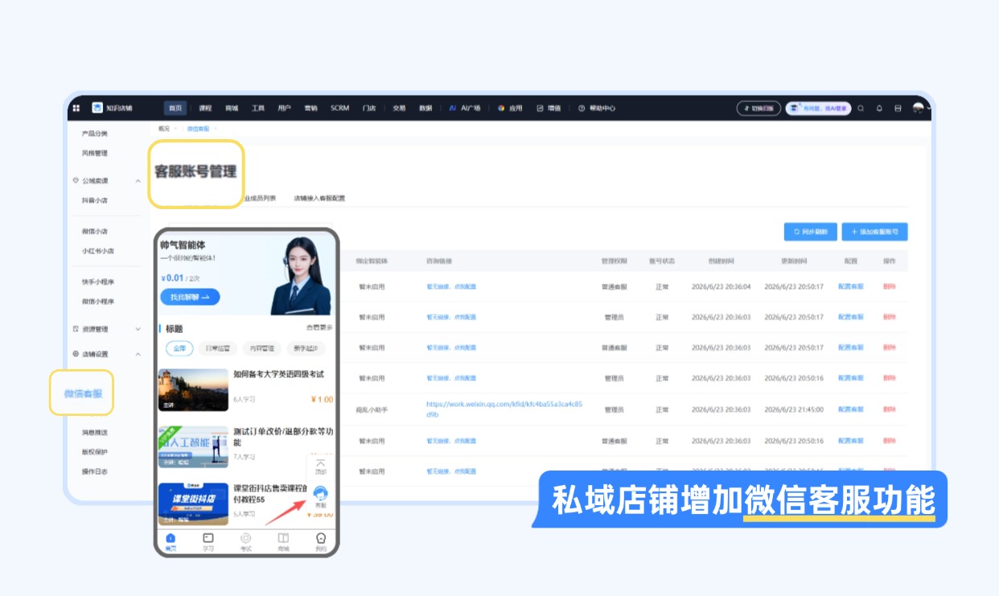Open the 数据 top menu item
The height and width of the screenshot is (596, 999).
point(425,108)
